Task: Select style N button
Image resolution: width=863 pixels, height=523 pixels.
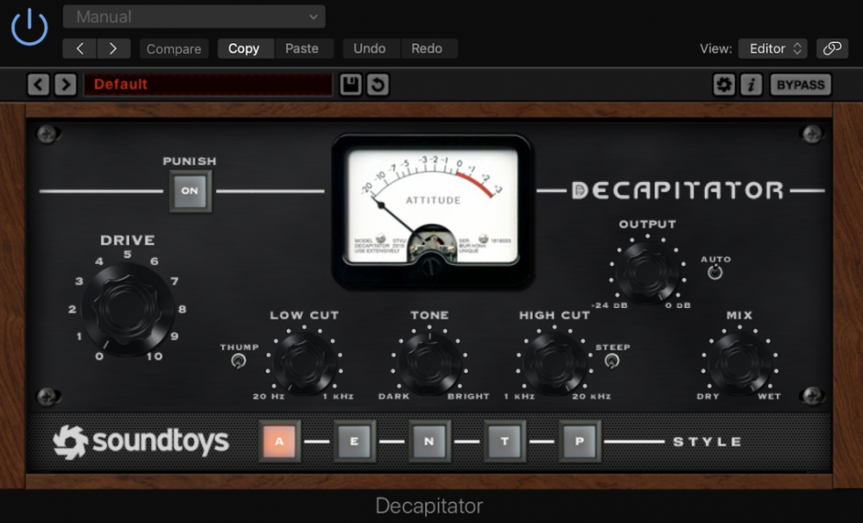Action: point(429,441)
